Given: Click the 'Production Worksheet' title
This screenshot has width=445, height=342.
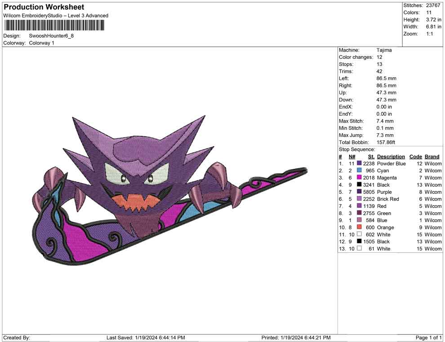Looking at the screenshot, I should [44, 7].
